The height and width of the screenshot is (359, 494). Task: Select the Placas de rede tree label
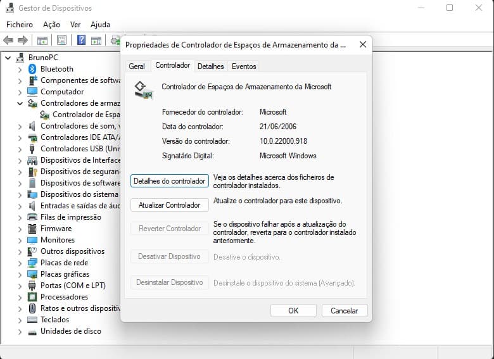64,263
